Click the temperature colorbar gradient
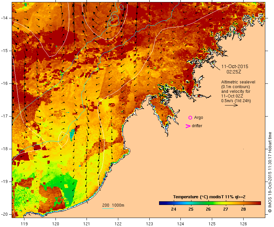The image size is (274, 227). tap(210, 203)
